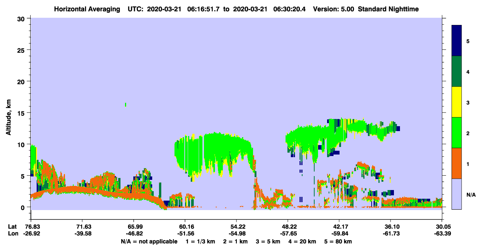Click the orange colorbar segment labeled 1
The width and height of the screenshot is (491, 252).
pos(457,163)
